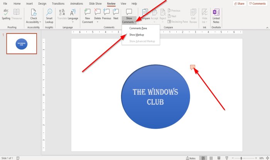Click the Comments button at top right
270x160 pixels.
coord(258,3)
